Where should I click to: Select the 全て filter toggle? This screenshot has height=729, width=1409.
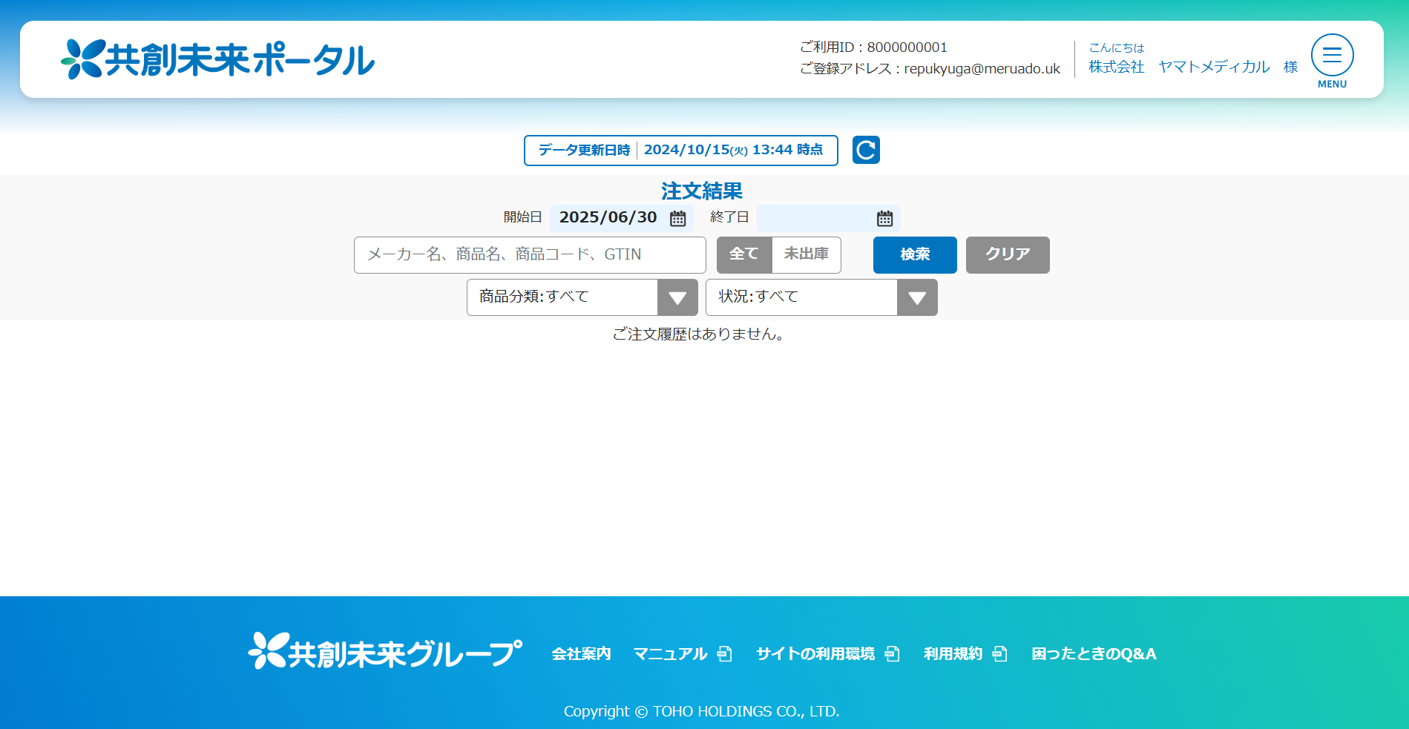(x=744, y=254)
